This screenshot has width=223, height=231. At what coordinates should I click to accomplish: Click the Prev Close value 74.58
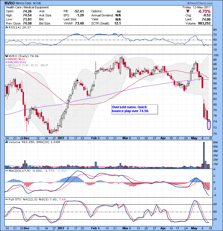[x=27, y=23]
